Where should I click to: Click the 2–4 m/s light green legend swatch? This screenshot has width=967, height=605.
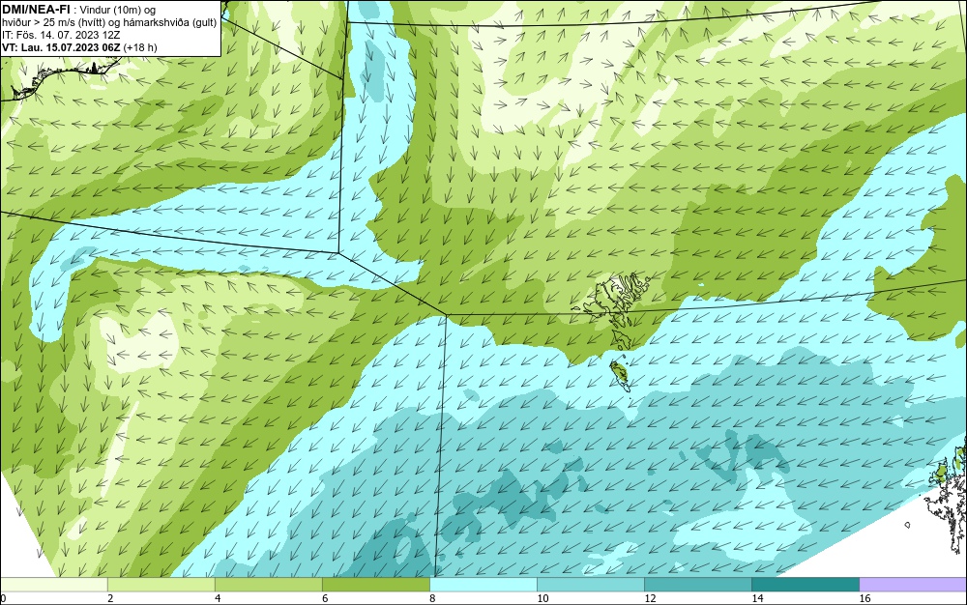161,584
